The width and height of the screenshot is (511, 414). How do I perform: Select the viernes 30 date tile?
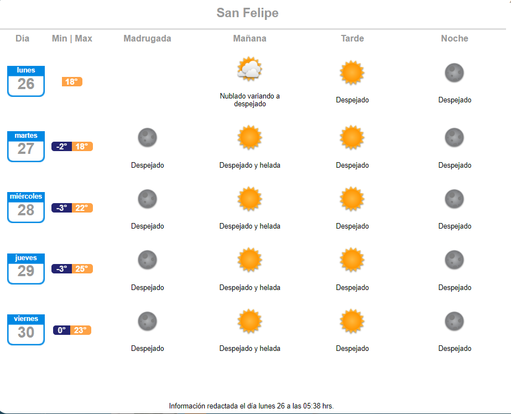tap(26, 329)
